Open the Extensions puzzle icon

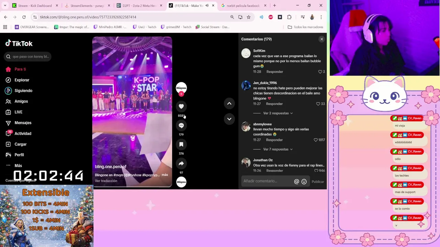click(289, 17)
